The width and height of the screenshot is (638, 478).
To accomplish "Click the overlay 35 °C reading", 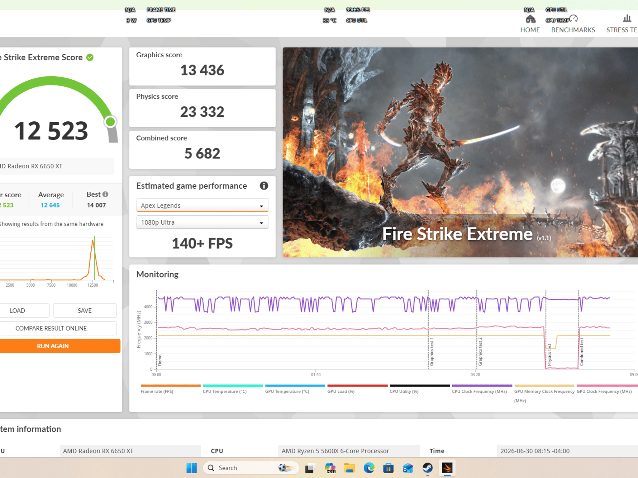I will (x=330, y=21).
